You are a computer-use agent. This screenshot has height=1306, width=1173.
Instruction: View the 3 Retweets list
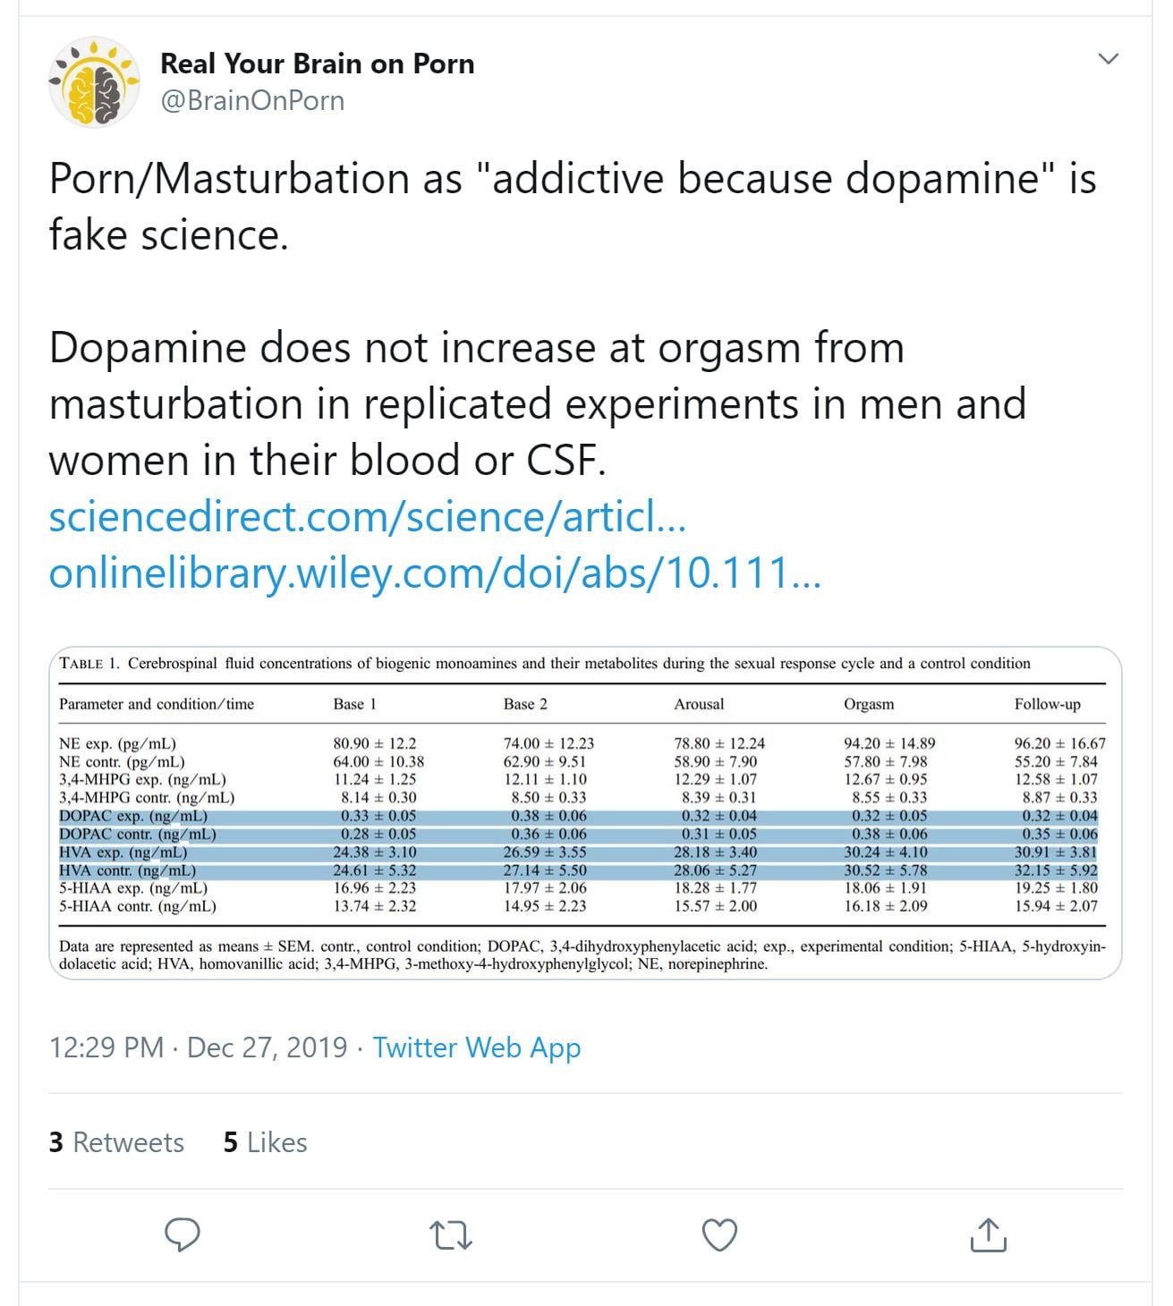(x=116, y=1142)
